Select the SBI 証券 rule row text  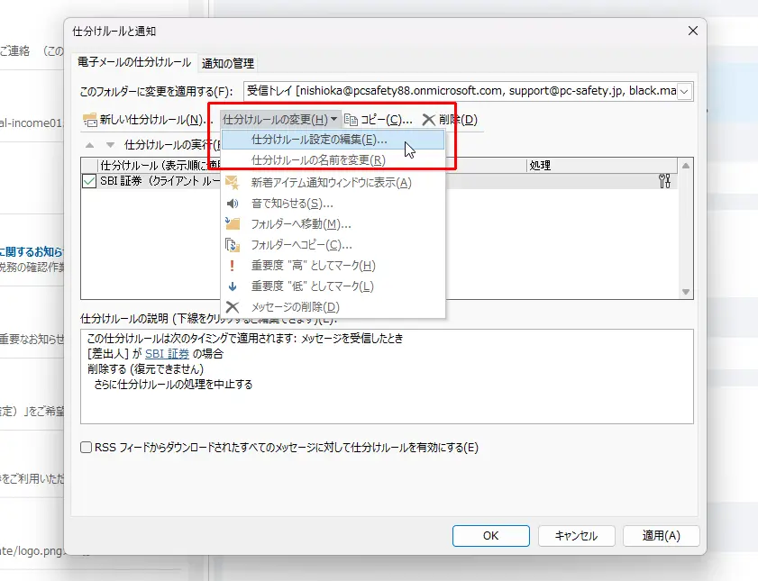[160, 181]
